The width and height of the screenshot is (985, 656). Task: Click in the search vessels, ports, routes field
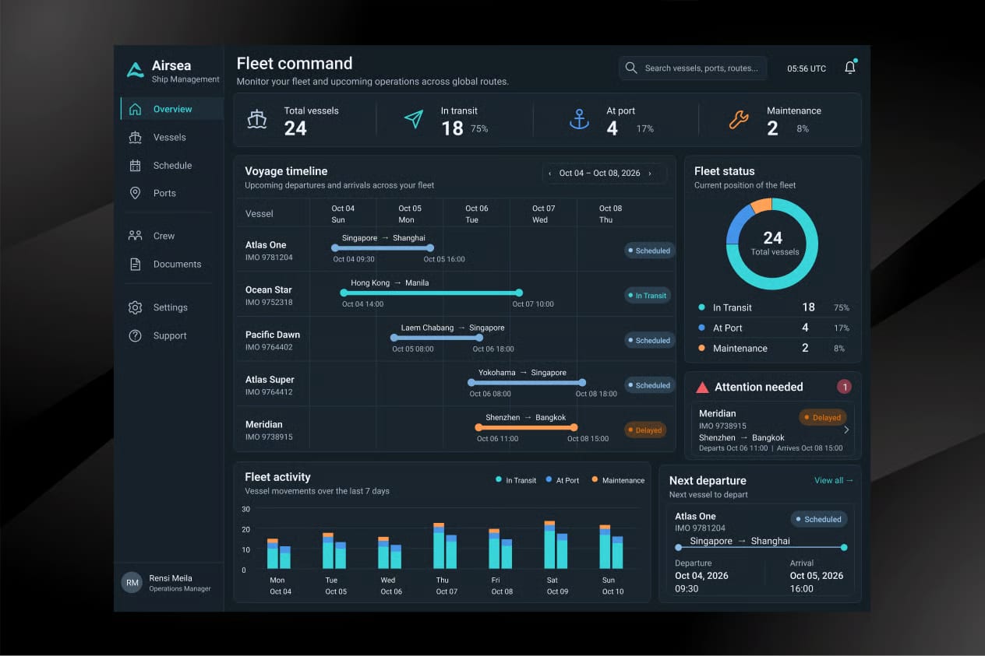tap(693, 68)
